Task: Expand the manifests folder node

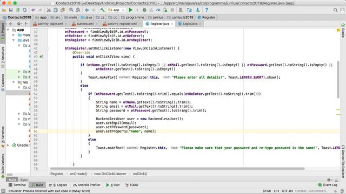Action: pyautogui.click(x=14, y=35)
